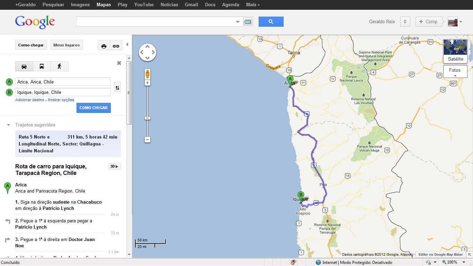Select the Ruta 5 Norte suggested route
Image resolution: width=473 pixels, height=266 pixels.
[68, 144]
